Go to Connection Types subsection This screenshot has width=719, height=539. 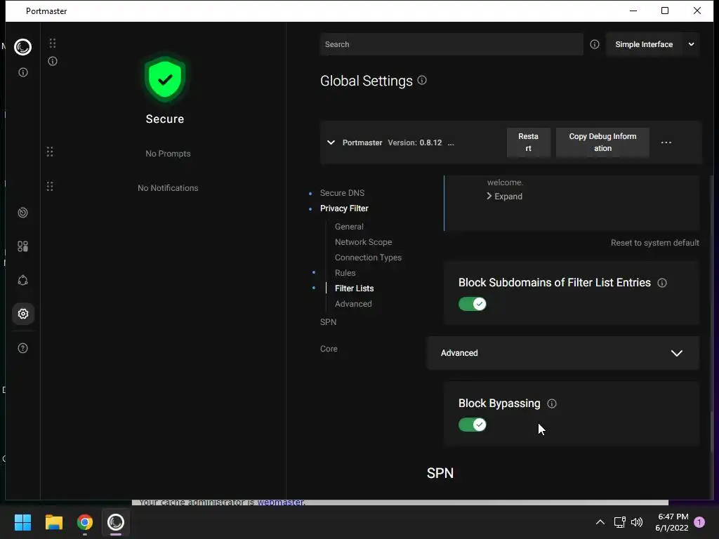(x=368, y=258)
